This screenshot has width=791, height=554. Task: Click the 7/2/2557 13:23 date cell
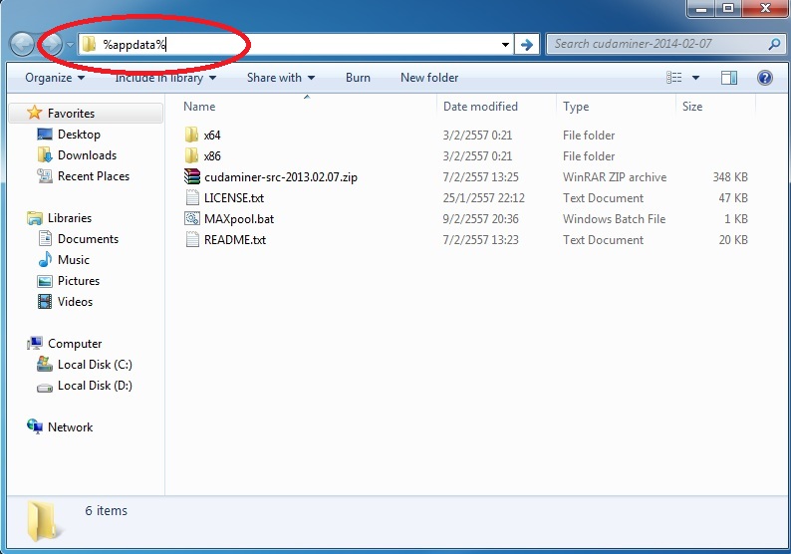click(x=480, y=240)
